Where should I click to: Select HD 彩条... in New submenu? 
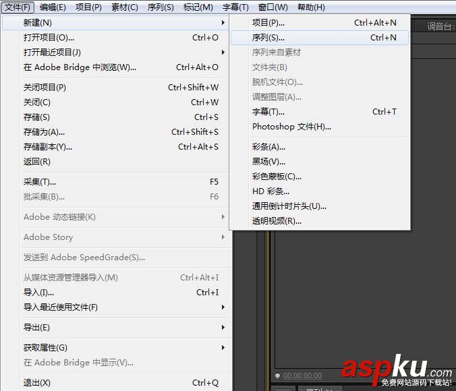(x=320, y=191)
